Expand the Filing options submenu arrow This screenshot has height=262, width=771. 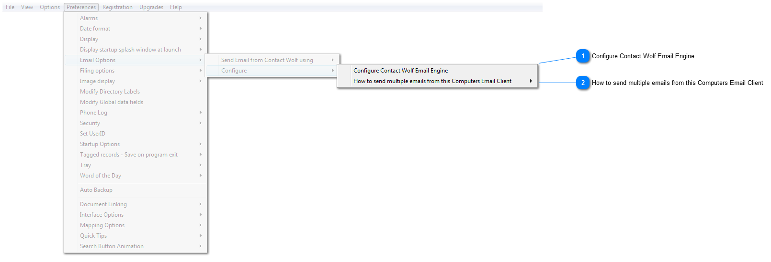[201, 71]
